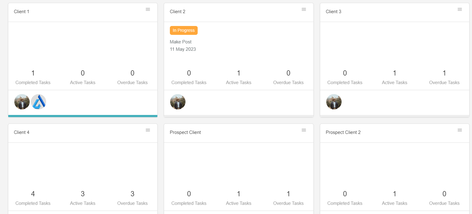Open the Client 3 card header
Image resolution: width=472 pixels, height=214 pixels.
pyautogui.click(x=333, y=11)
